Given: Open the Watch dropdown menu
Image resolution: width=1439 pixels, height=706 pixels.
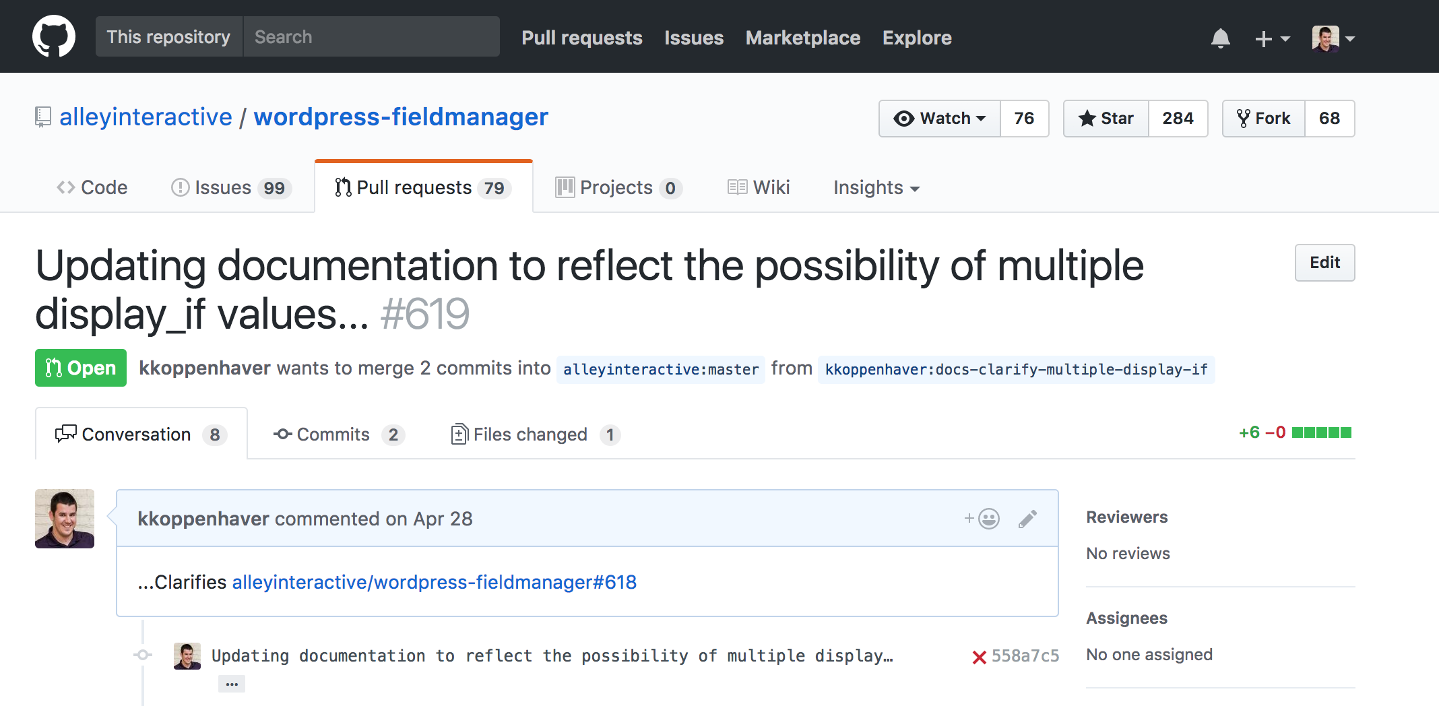Looking at the screenshot, I should (940, 119).
